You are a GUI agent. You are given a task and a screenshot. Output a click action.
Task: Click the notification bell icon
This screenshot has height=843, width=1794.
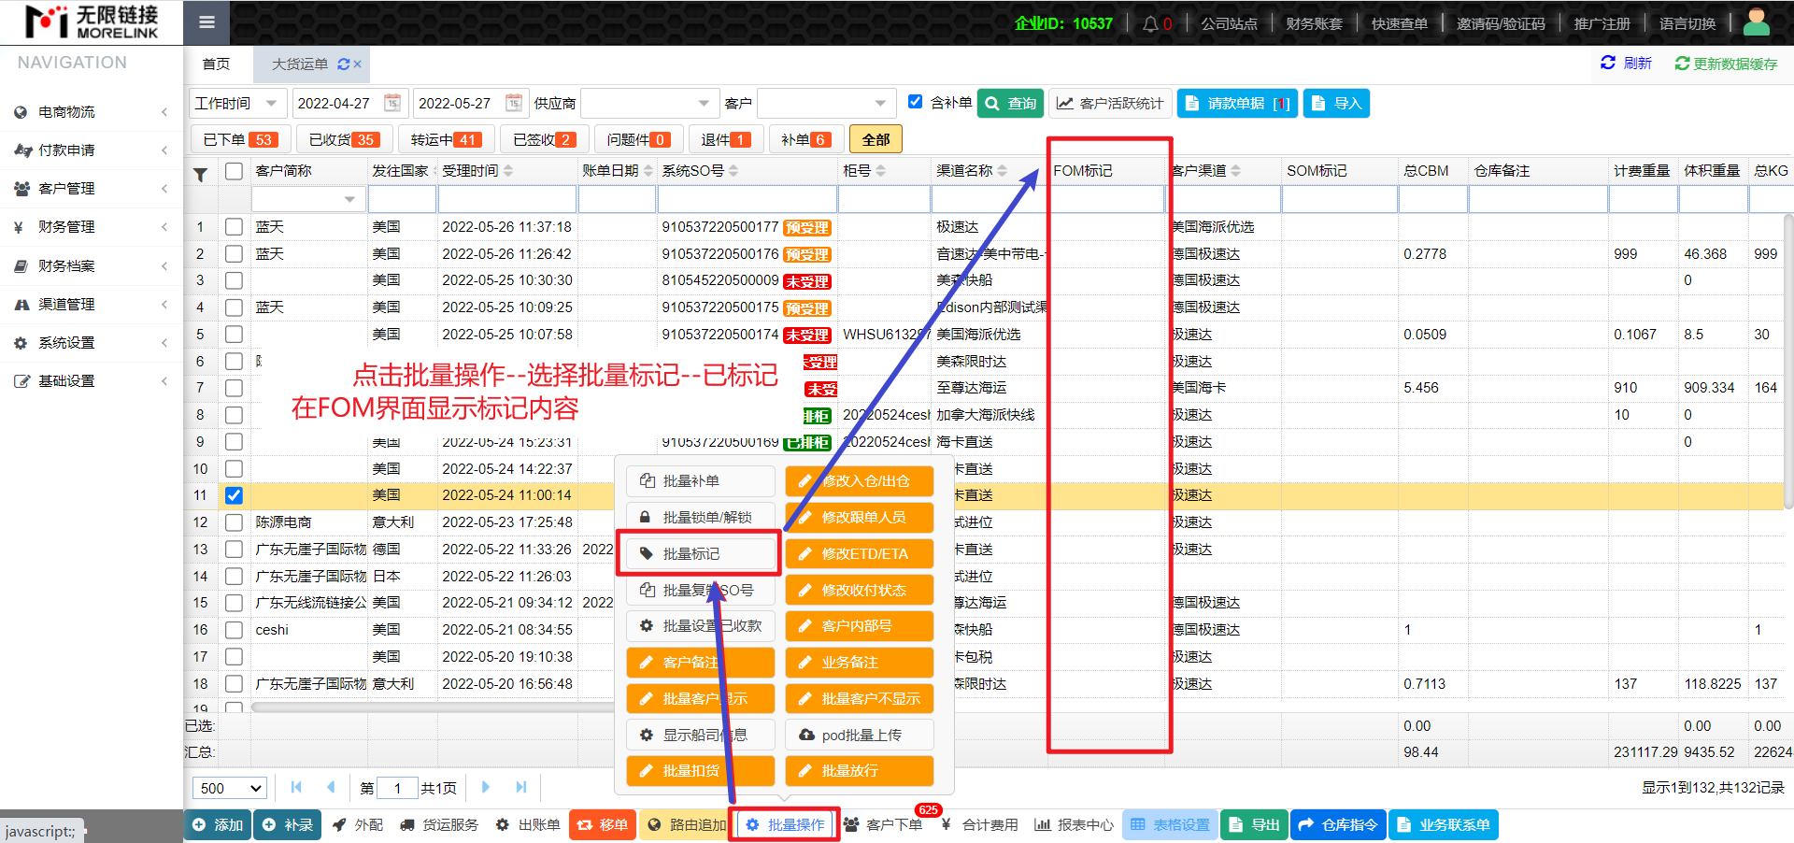click(1149, 23)
